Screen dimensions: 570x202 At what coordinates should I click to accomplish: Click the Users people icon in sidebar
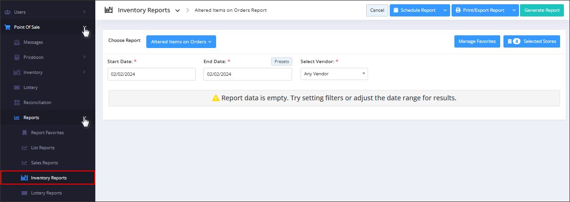7,11
